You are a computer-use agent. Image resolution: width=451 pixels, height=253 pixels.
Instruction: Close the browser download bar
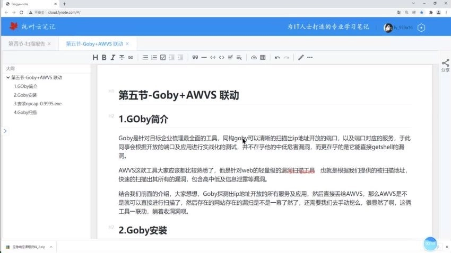pyautogui.click(x=447, y=247)
